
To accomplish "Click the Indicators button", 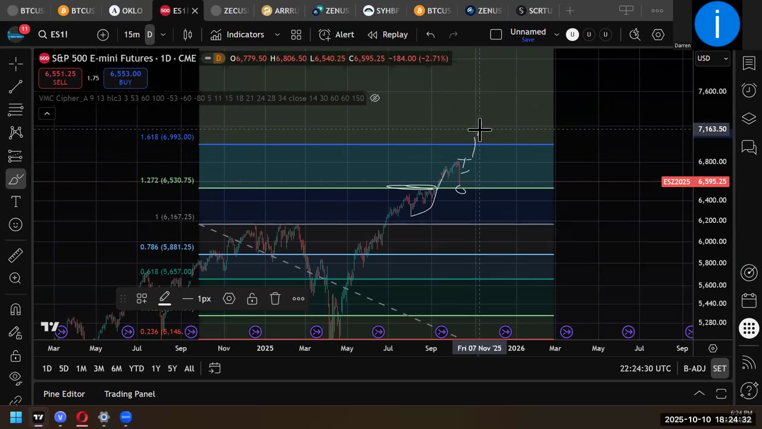I will click(x=237, y=35).
